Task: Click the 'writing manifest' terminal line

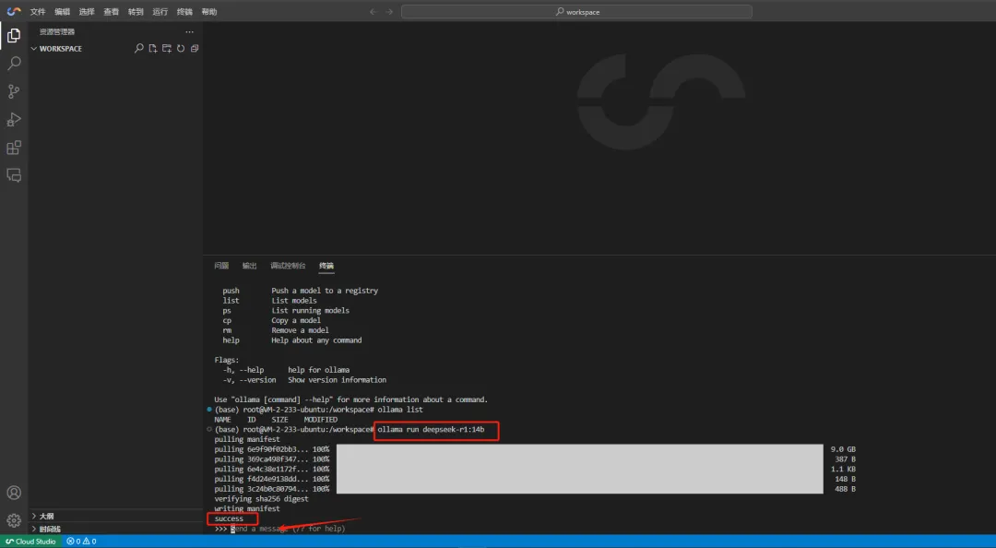Action: [x=247, y=508]
